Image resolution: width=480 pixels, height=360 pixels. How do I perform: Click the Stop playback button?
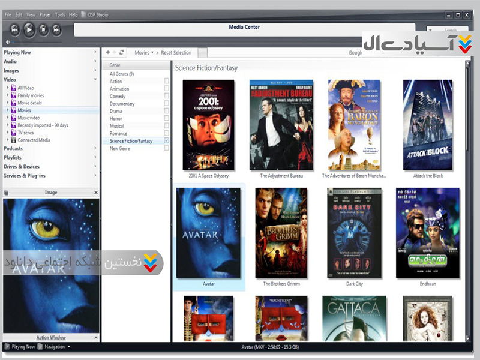click(43, 29)
